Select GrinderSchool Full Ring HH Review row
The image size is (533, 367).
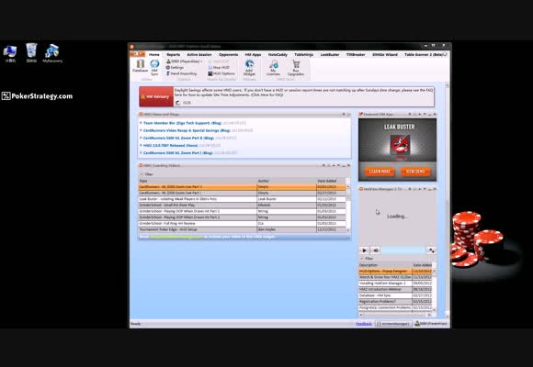coord(242,223)
